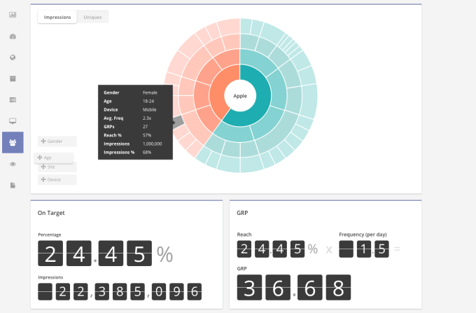This screenshot has width=476, height=313.
Task: Select the Age dimension chip label
Action: 48,158
